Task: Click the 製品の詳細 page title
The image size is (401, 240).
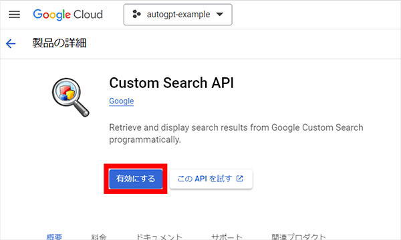Action: pos(59,43)
